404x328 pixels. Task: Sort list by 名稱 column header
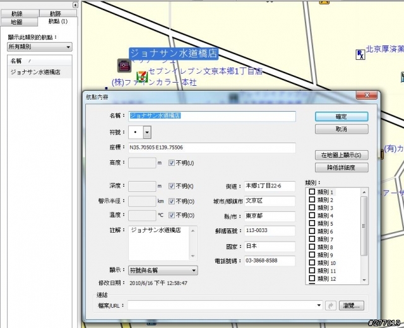coord(40,61)
